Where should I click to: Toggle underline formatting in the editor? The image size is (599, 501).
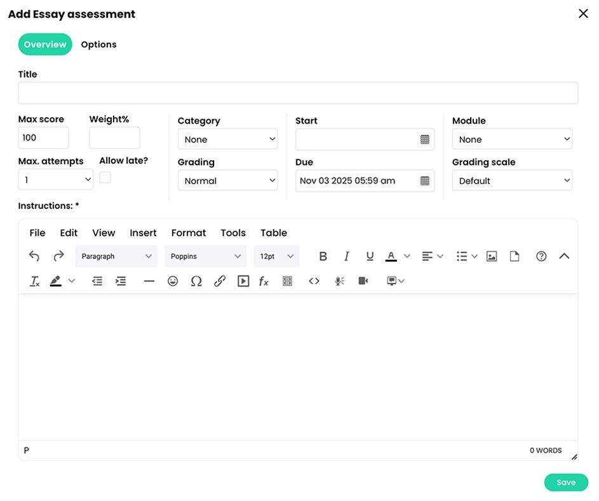coord(370,256)
